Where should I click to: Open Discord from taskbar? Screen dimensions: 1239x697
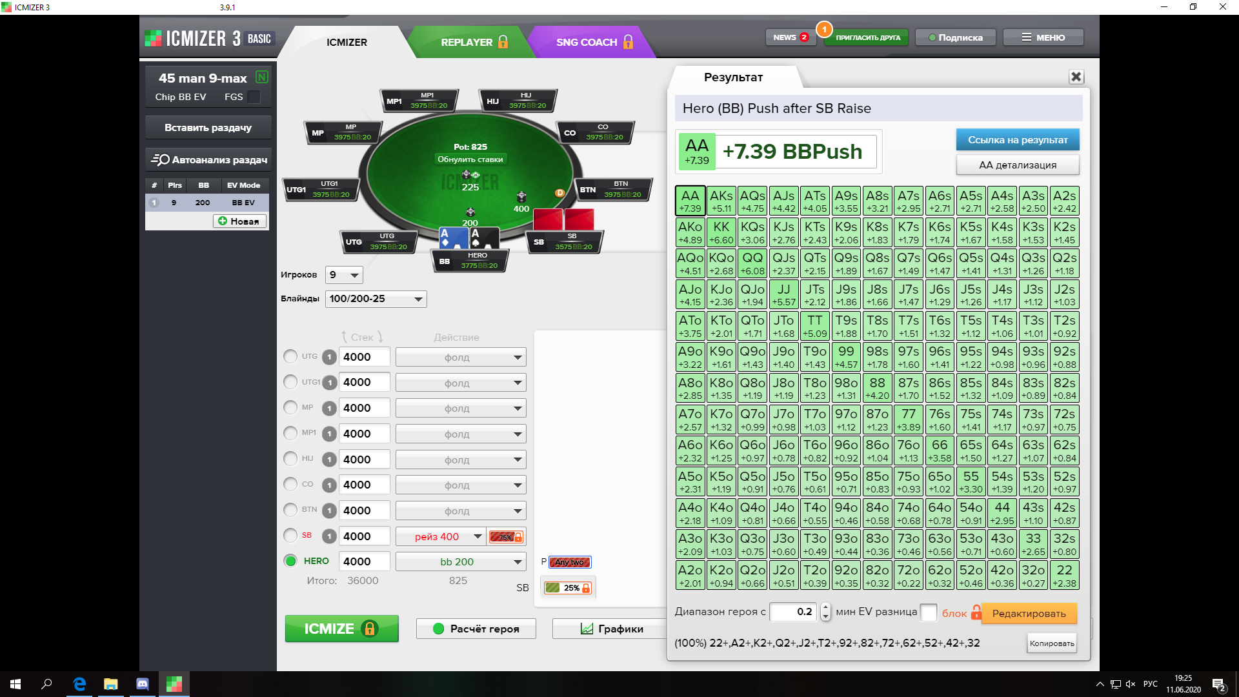(143, 684)
